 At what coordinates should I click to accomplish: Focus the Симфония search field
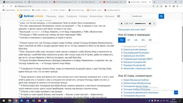(x=144, y=16)
